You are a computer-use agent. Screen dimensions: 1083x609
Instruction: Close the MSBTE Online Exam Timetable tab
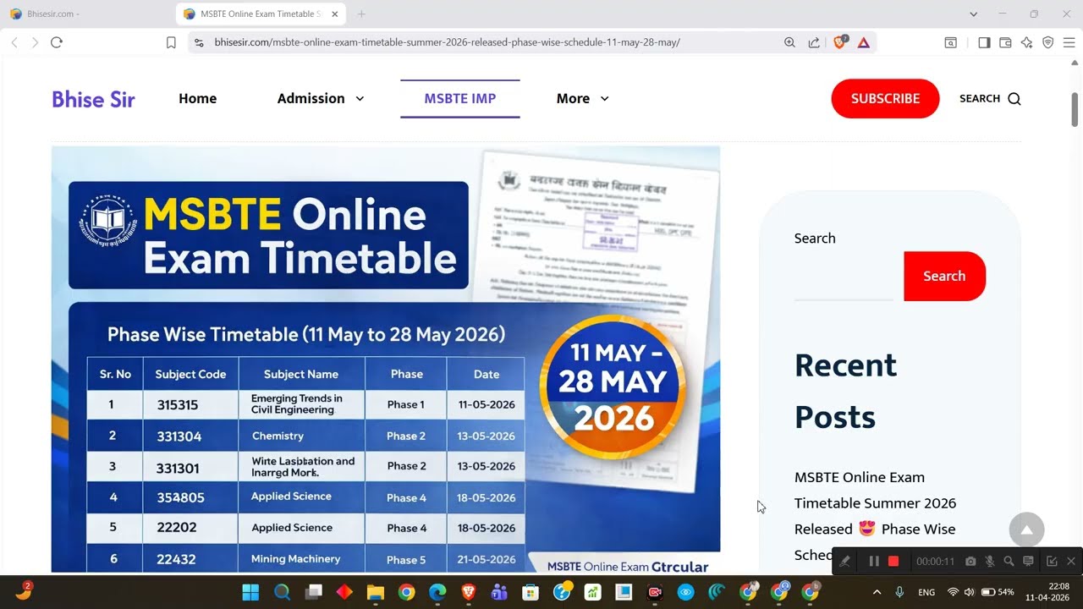(x=335, y=14)
